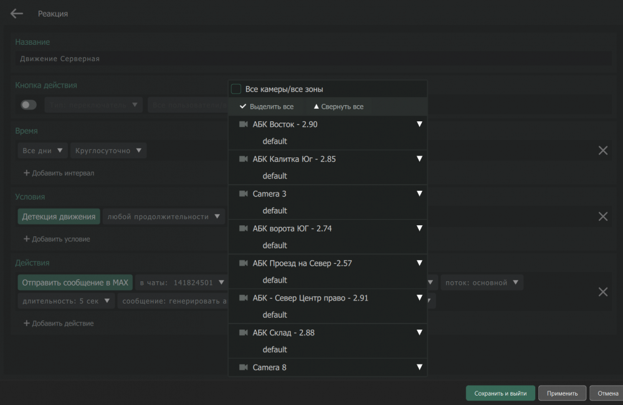Viewport: 623px width, 405px height.
Task: Click camera icon for АБК ворота ЮГ - 2.74
Action: [x=243, y=228]
